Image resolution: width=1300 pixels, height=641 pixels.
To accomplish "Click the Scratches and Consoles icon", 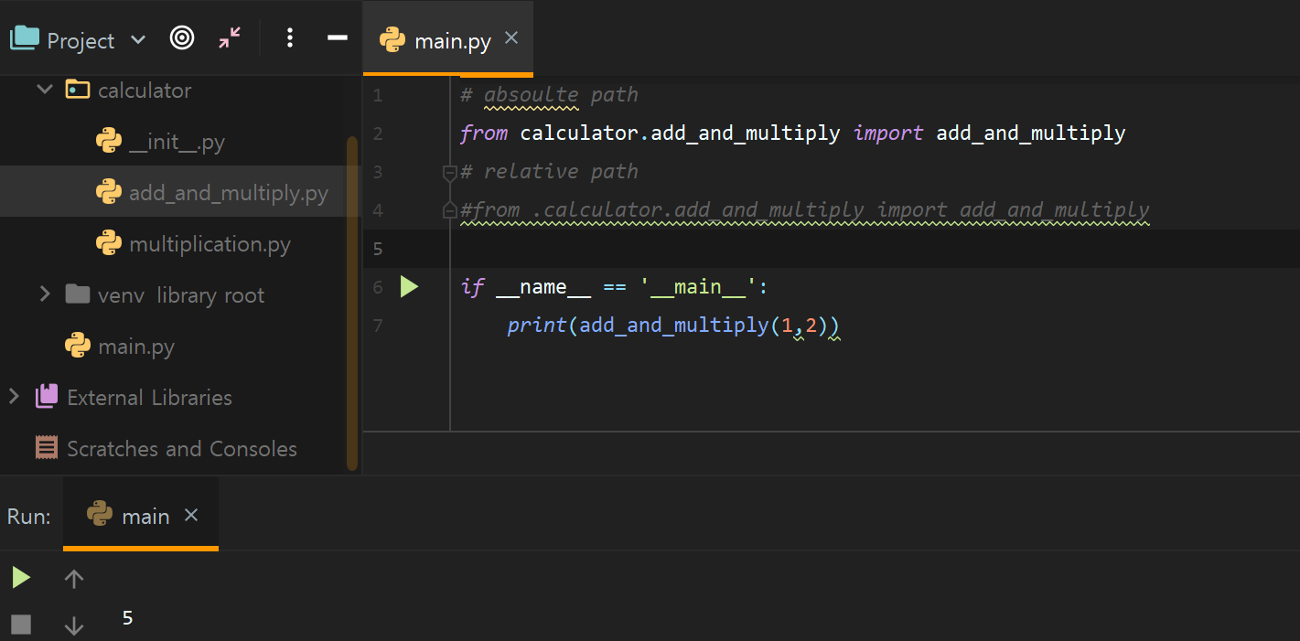I will pyautogui.click(x=47, y=448).
